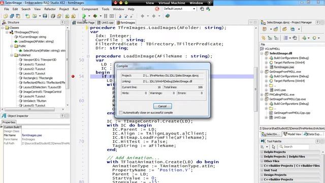Image resolution: width=325 pixels, height=183 pixels.
Task: Click the green Run toolbar icon
Action: [x=84, y=16]
